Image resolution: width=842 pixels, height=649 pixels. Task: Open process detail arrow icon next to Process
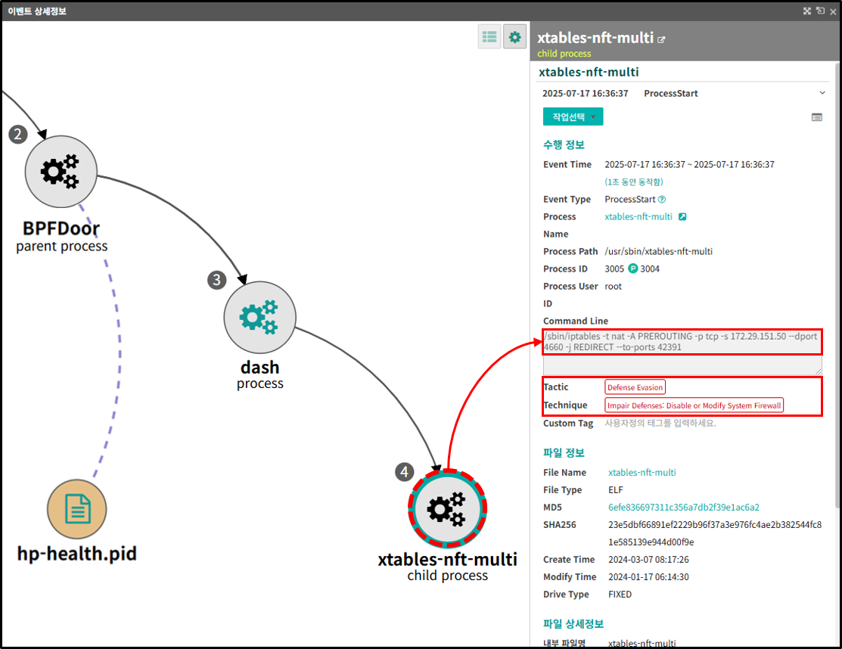tap(682, 217)
